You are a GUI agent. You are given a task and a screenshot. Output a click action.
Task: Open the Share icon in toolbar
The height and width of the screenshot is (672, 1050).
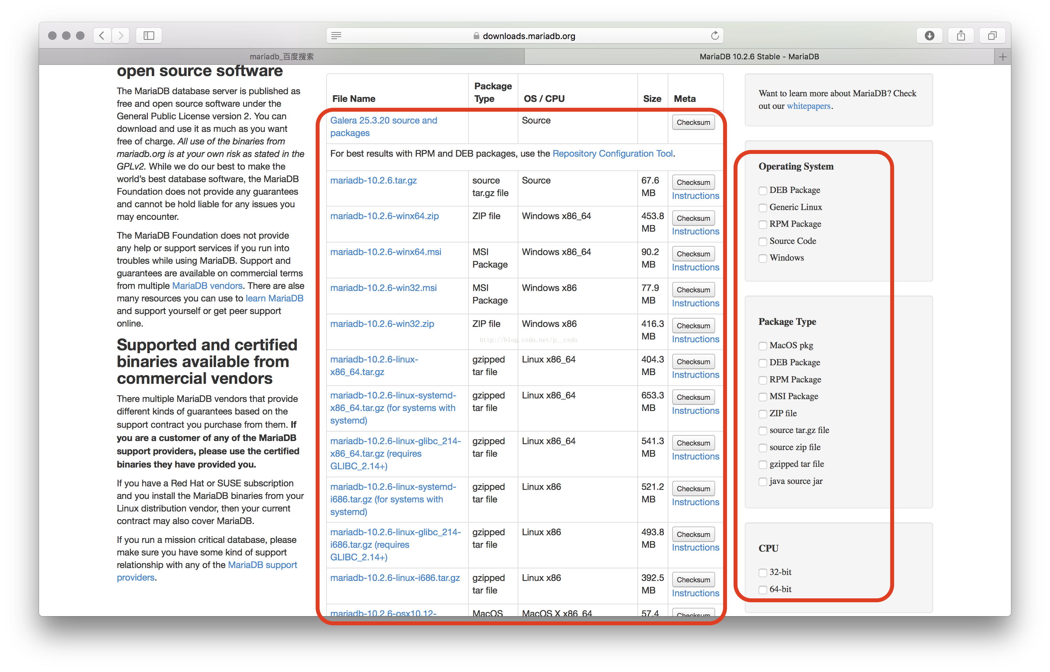[961, 35]
